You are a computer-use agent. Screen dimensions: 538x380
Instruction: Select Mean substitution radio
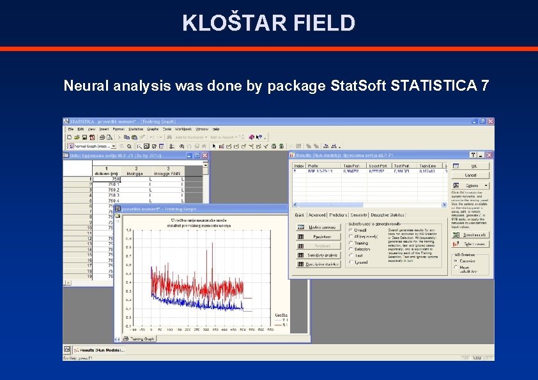(456, 267)
